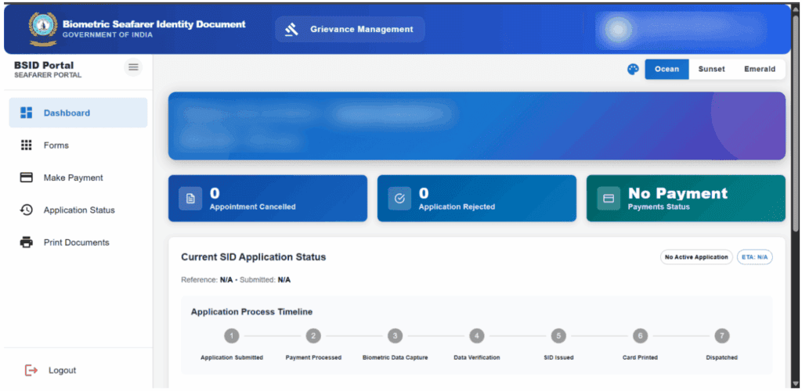The width and height of the screenshot is (802, 391).
Task: Click the card icon on Payments Status card
Action: tap(609, 199)
